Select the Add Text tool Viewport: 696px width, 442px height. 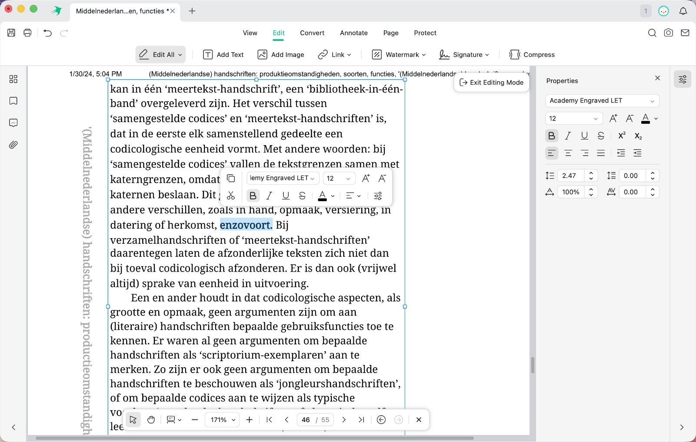pyautogui.click(x=223, y=54)
